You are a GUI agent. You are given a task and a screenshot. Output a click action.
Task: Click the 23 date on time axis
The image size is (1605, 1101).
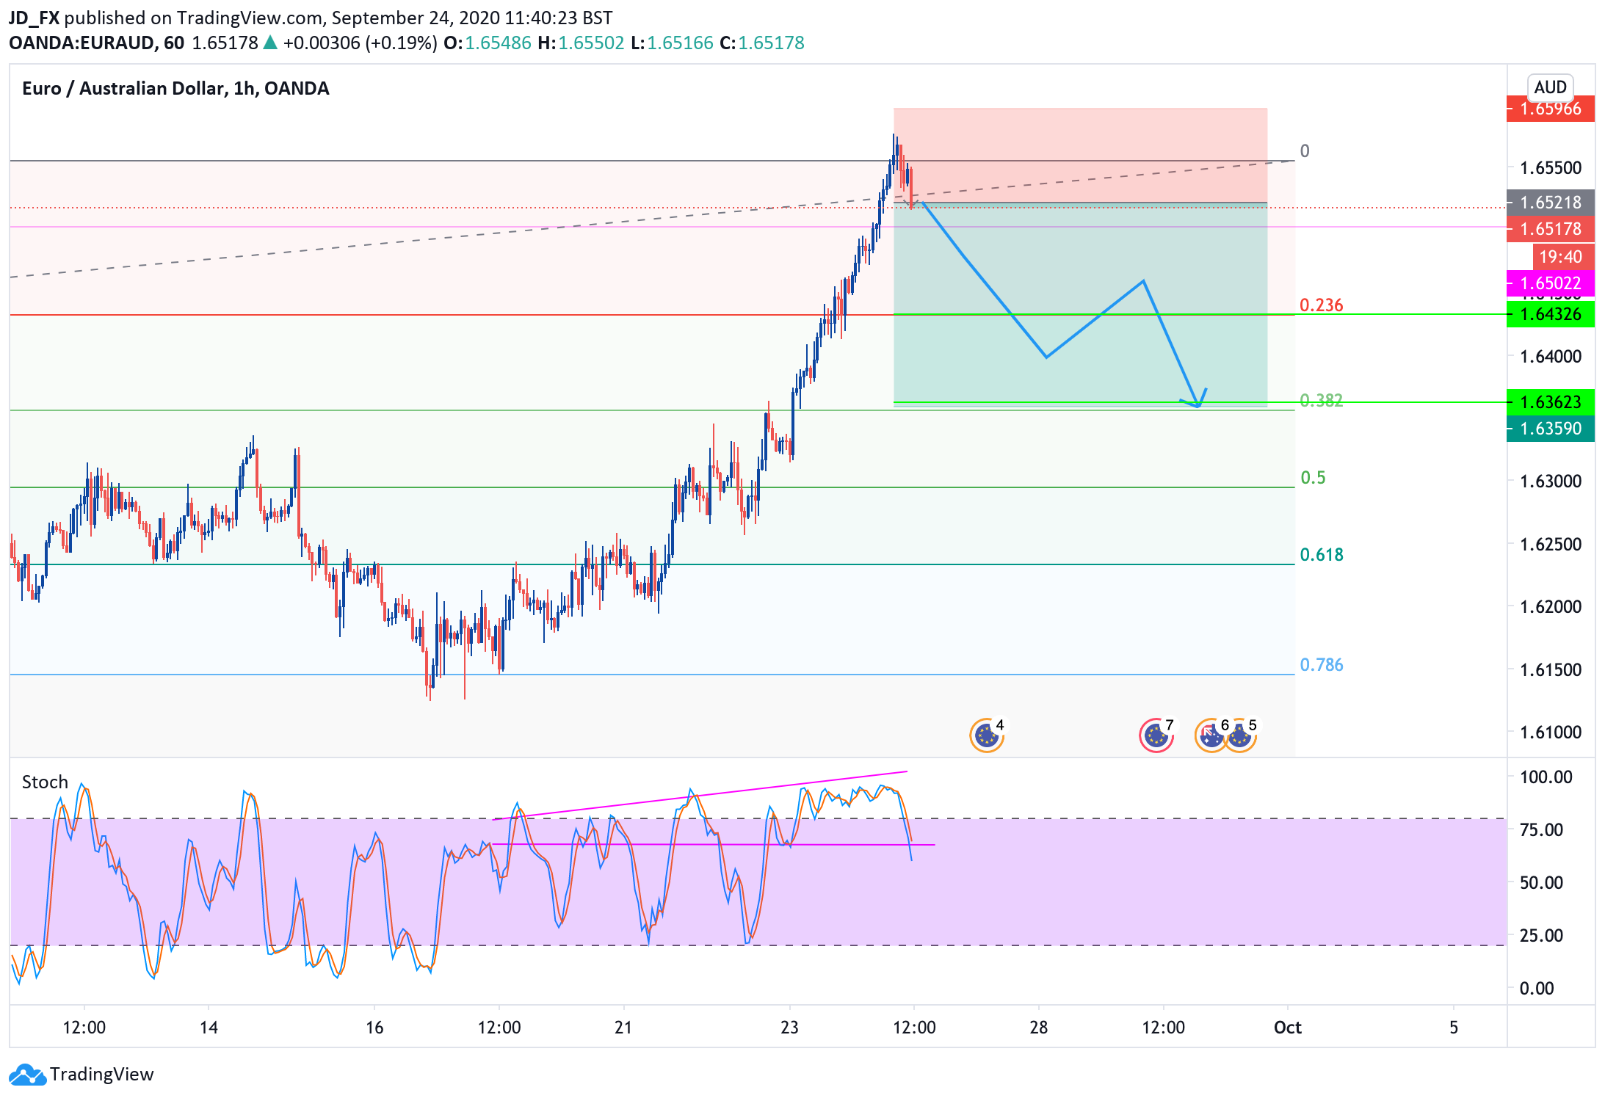click(x=789, y=1028)
